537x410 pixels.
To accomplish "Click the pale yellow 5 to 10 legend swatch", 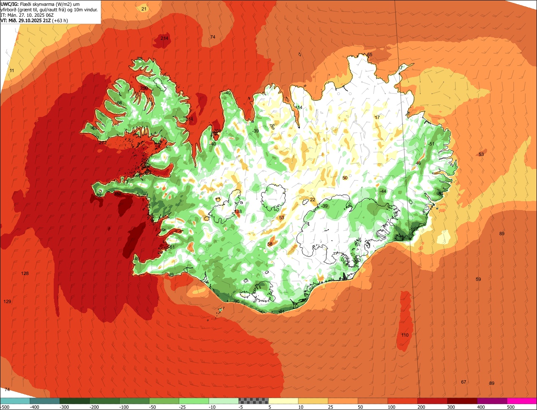I will click(283, 401).
